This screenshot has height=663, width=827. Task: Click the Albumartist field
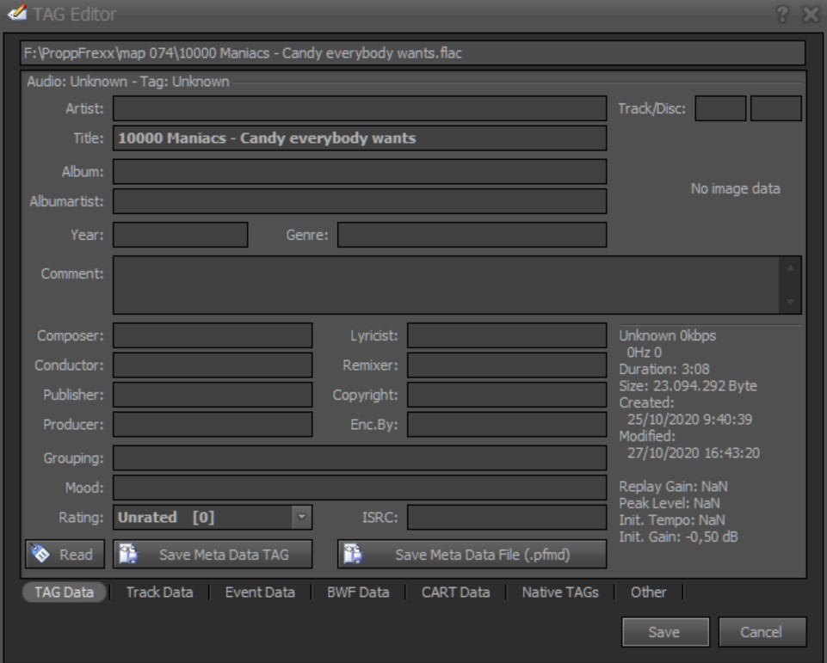click(x=360, y=201)
